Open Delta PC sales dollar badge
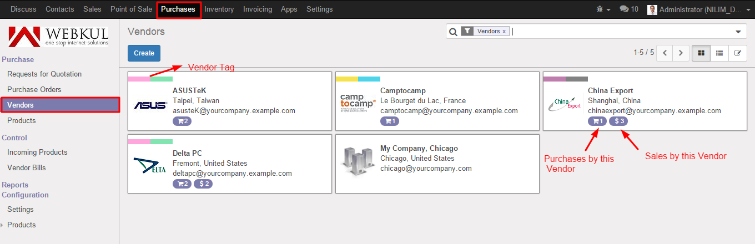 pyautogui.click(x=203, y=184)
